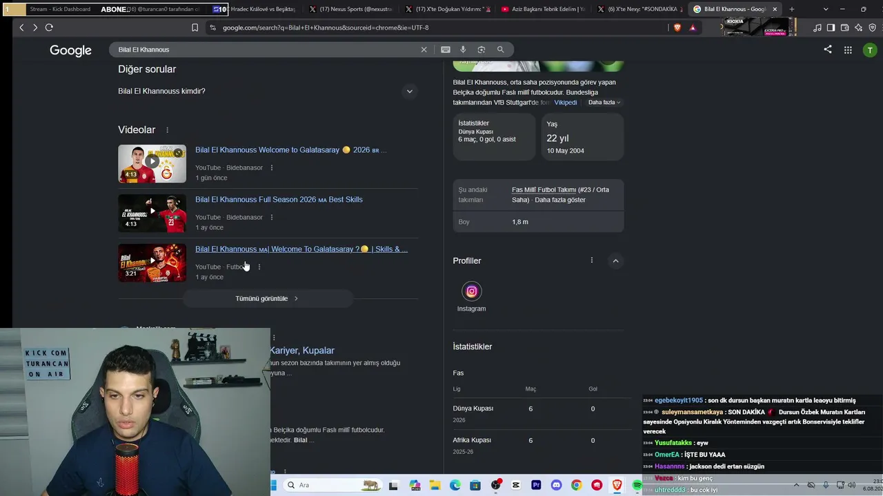The height and width of the screenshot is (496, 883).
Task: Expand 'Daha fazla' in the knowledge panel description
Action: point(604,103)
